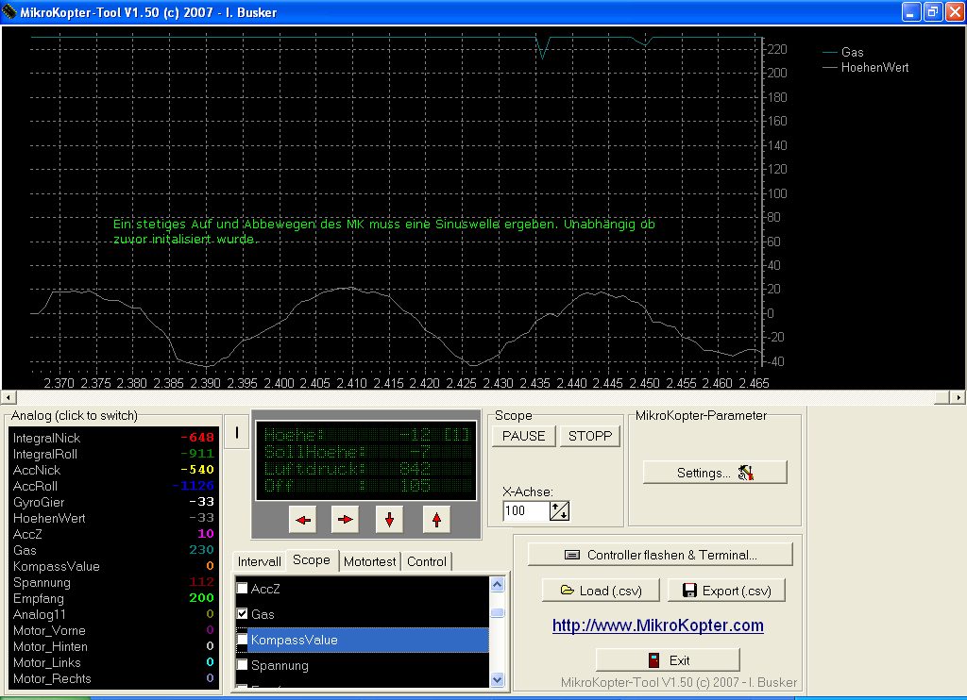Click Load (.csv) folder icon button

pos(601,591)
